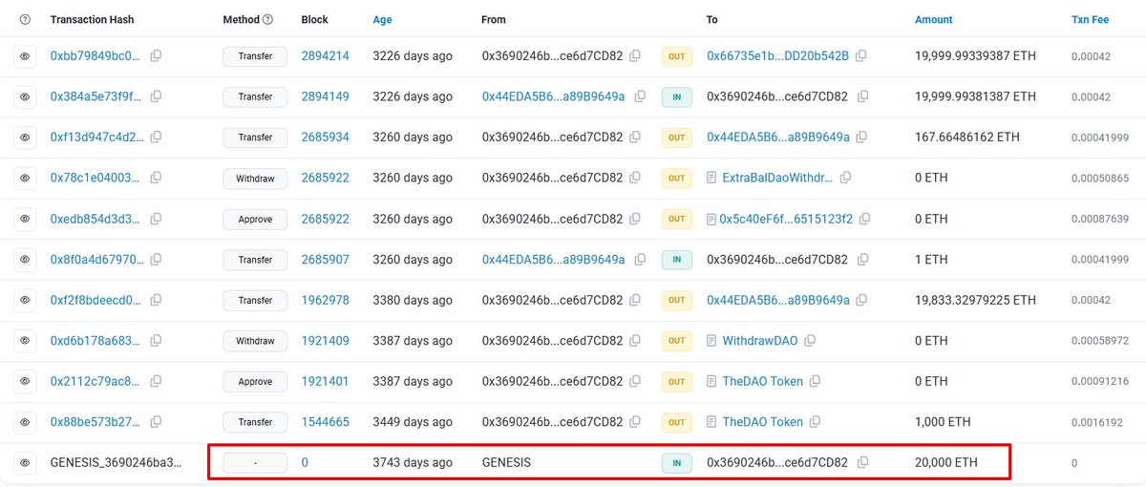
Task: Preview transaction 0x78c1e04003 with eye icon
Action: click(x=25, y=178)
